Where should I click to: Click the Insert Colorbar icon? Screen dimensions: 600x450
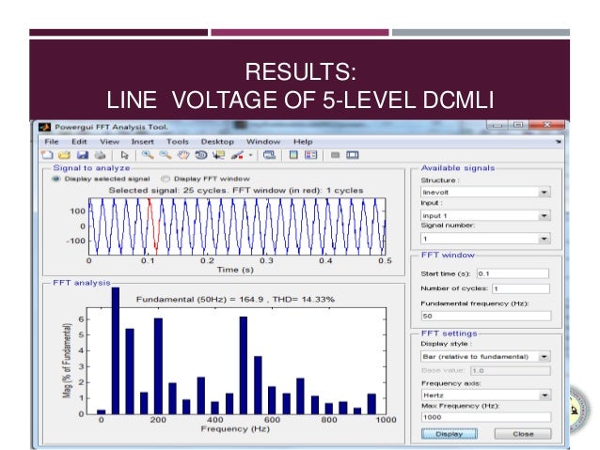tap(293, 155)
